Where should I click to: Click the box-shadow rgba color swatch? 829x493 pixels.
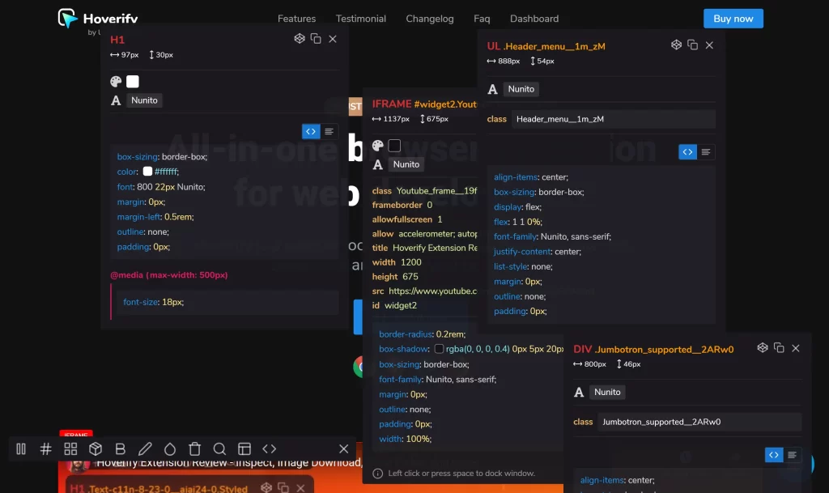tap(439, 349)
